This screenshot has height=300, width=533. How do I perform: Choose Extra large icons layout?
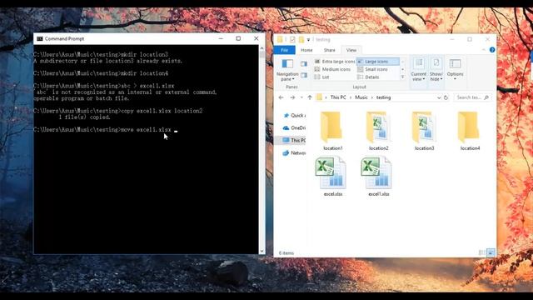(335, 62)
